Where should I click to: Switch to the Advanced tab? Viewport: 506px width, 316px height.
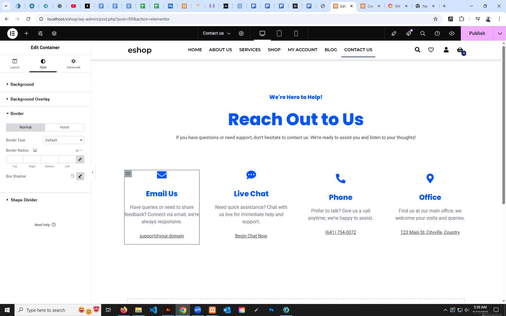coord(73,64)
